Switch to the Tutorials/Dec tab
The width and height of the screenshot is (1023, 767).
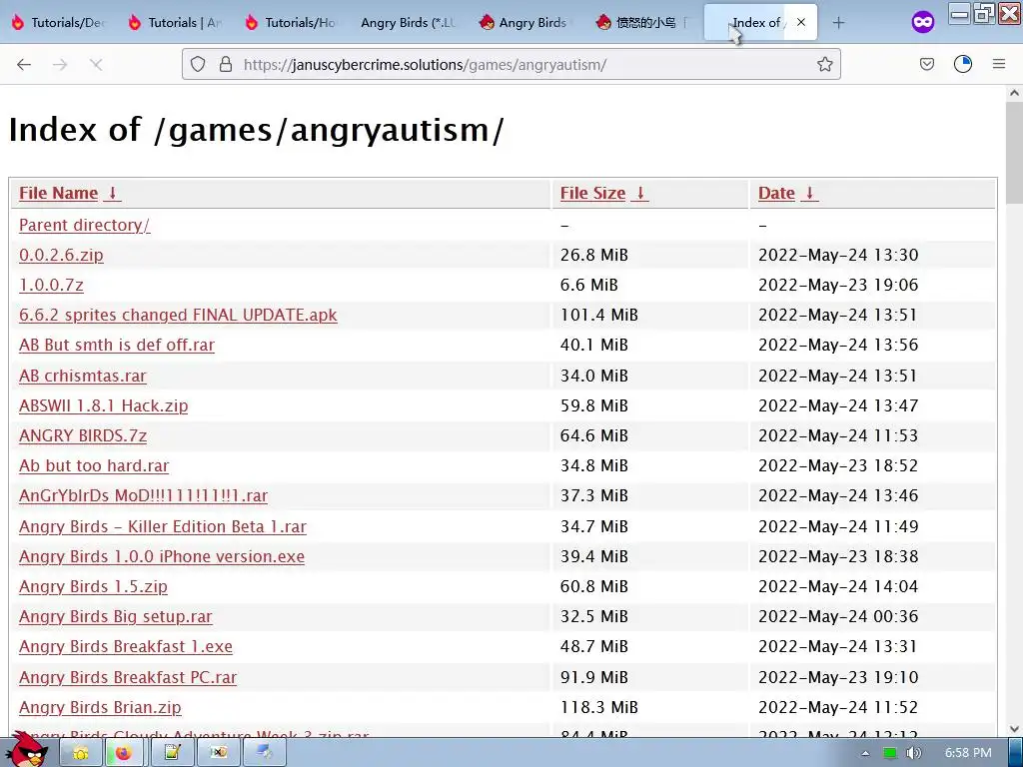(59, 22)
